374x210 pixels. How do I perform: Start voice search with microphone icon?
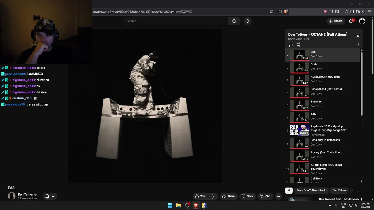click(247, 21)
